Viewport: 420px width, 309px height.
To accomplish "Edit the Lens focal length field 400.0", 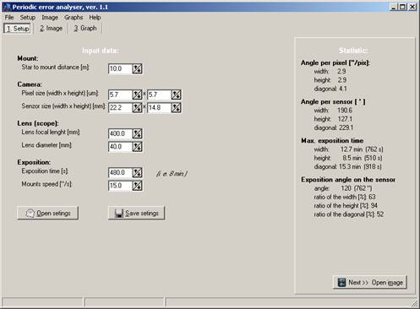I will pos(120,133).
